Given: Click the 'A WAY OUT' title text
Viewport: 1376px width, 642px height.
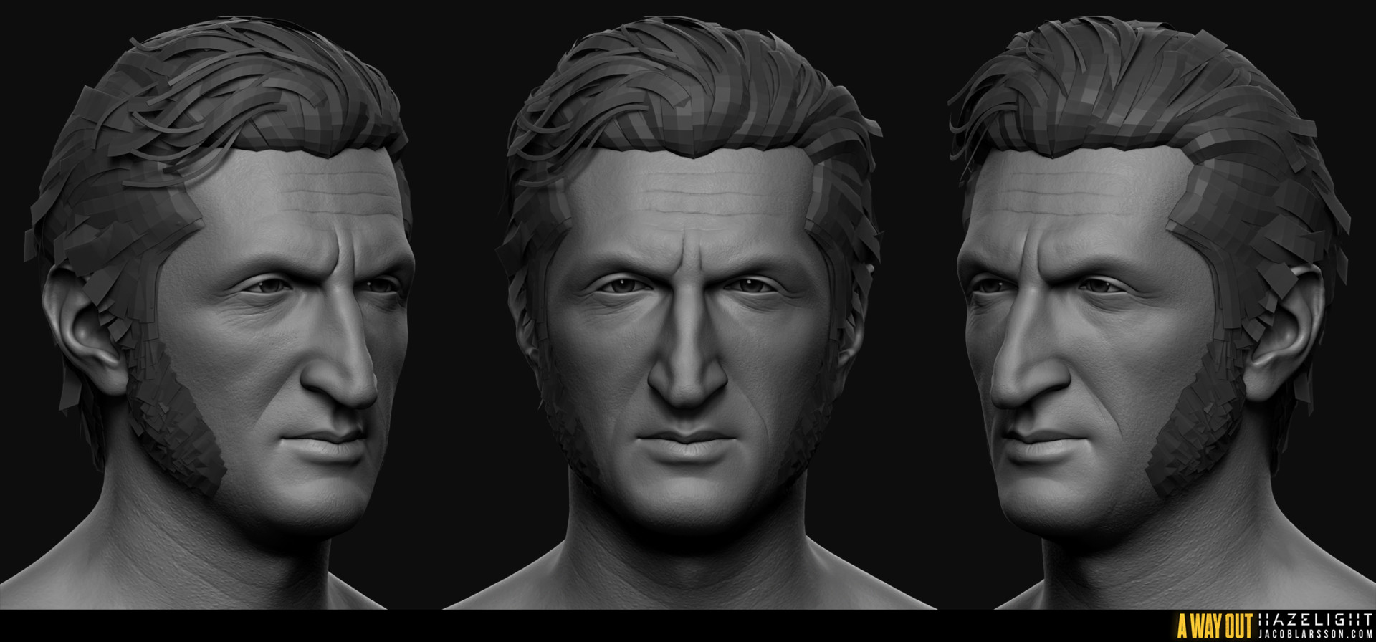Looking at the screenshot, I should tap(1215, 626).
